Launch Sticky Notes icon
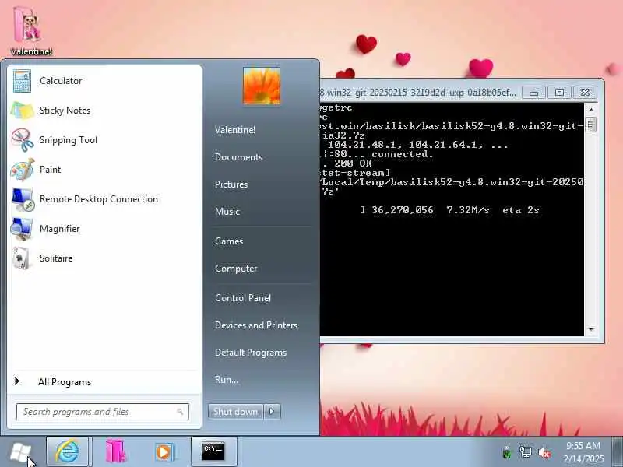Viewport: 623px width, 467px height. pos(23,111)
